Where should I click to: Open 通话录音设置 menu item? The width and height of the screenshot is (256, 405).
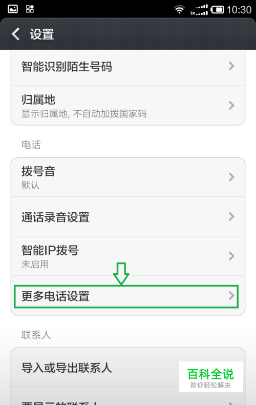[127, 216]
